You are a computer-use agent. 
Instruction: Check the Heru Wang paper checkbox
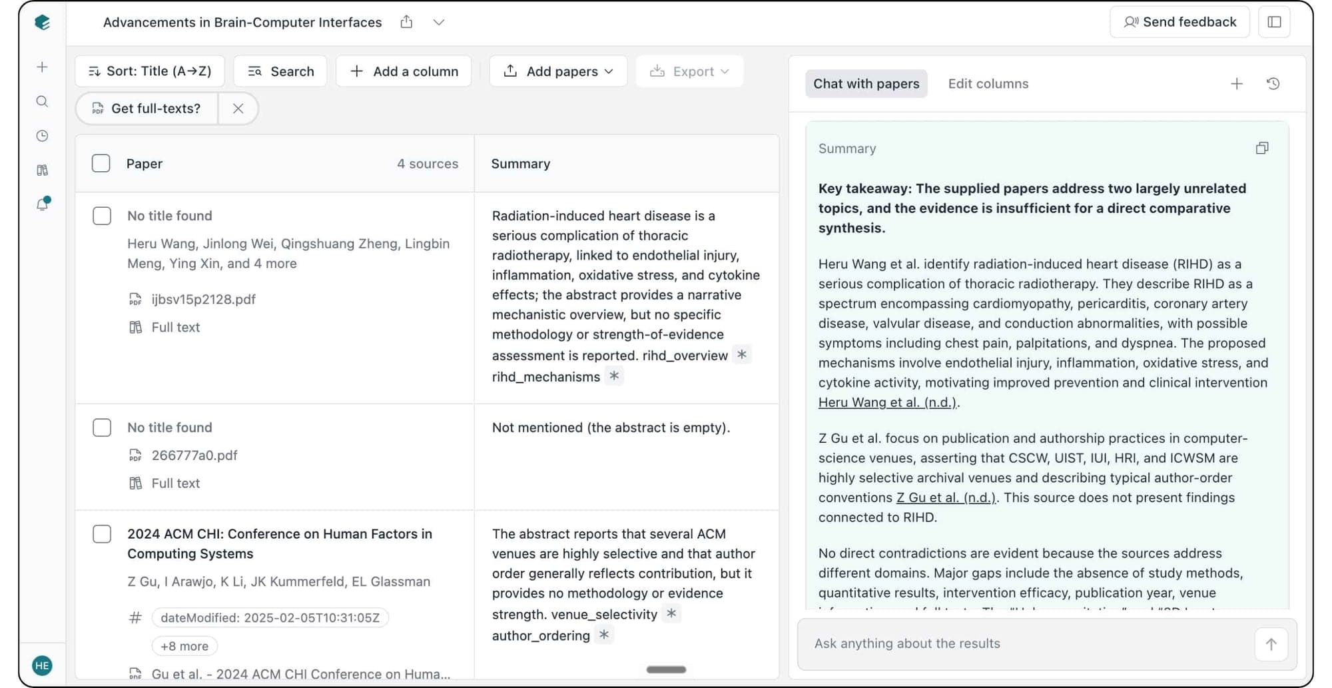coord(102,216)
